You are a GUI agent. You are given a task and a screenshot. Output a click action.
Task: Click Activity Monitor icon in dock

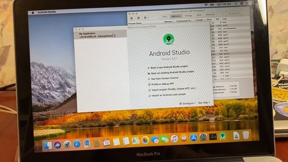[x=213, y=137]
